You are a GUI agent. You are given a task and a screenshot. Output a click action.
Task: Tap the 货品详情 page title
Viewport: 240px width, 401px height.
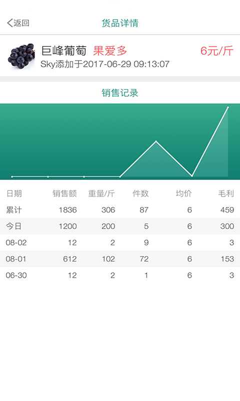120,23
